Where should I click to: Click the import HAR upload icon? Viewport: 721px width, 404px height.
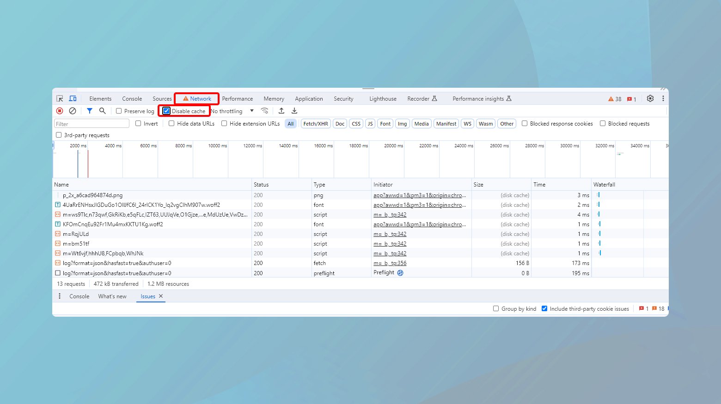pyautogui.click(x=281, y=111)
